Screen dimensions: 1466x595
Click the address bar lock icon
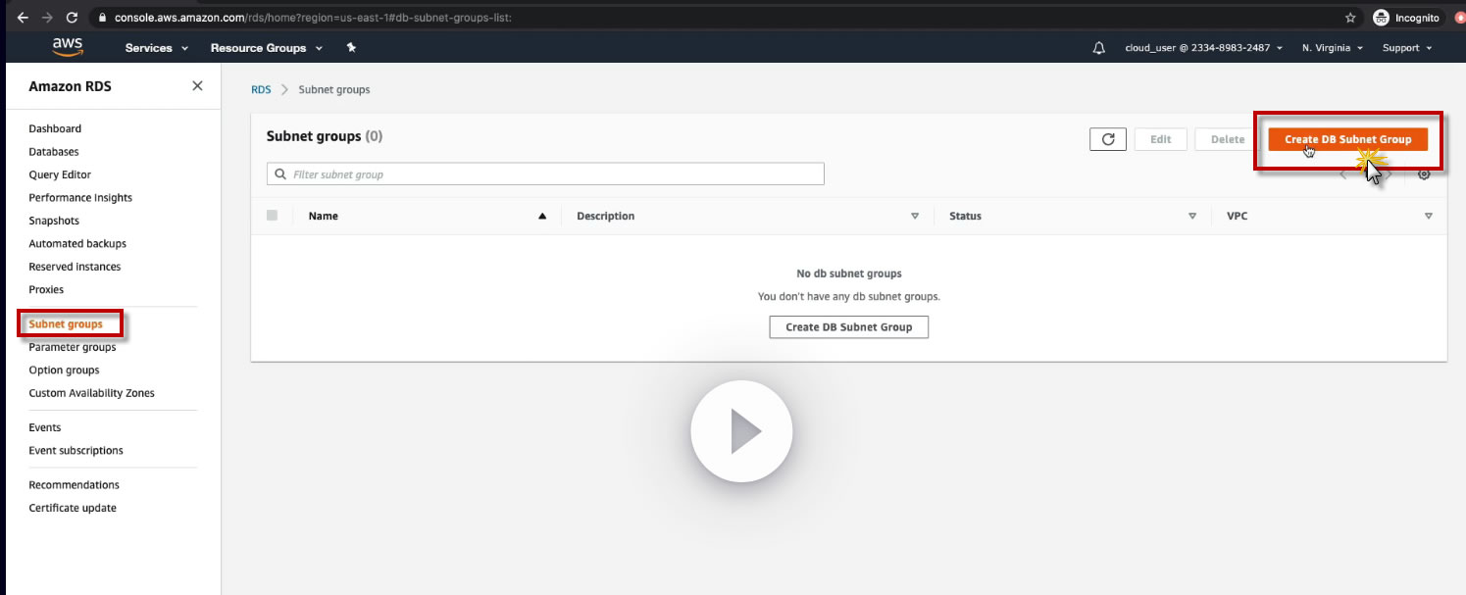click(102, 18)
